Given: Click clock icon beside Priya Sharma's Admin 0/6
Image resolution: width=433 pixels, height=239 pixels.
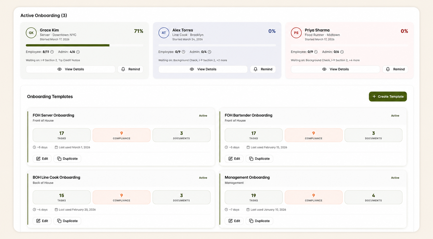Looking at the screenshot, I should click(342, 52).
